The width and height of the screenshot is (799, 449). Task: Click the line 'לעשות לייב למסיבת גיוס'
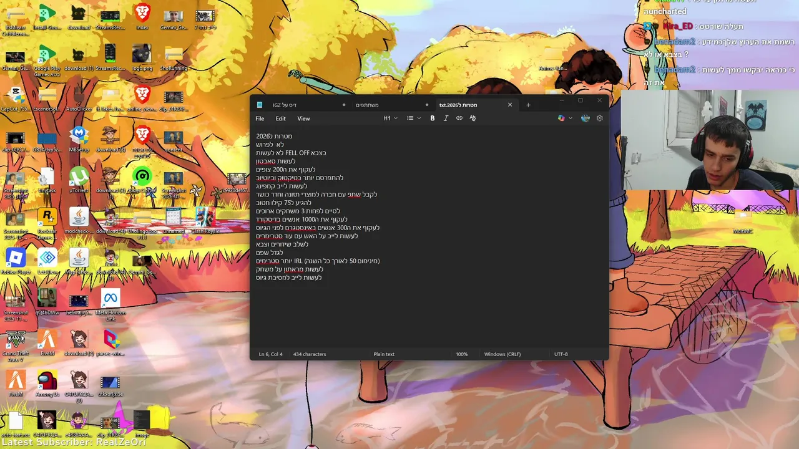[x=289, y=278]
